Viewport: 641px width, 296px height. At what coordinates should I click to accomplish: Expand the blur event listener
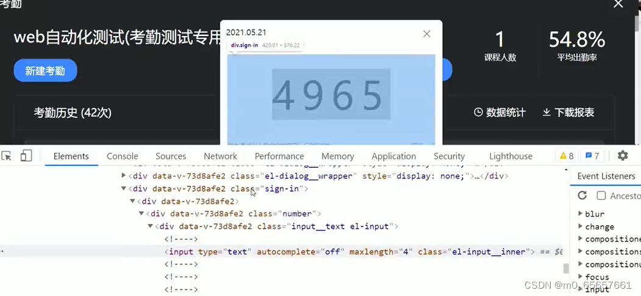click(581, 214)
